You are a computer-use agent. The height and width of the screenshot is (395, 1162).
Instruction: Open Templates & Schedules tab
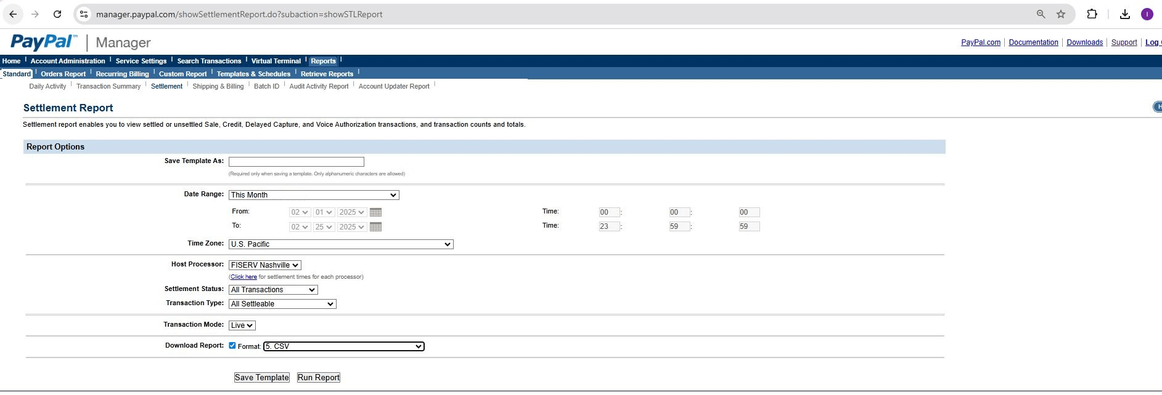[253, 74]
